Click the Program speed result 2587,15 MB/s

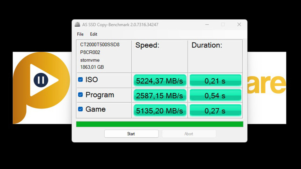[x=160, y=95]
